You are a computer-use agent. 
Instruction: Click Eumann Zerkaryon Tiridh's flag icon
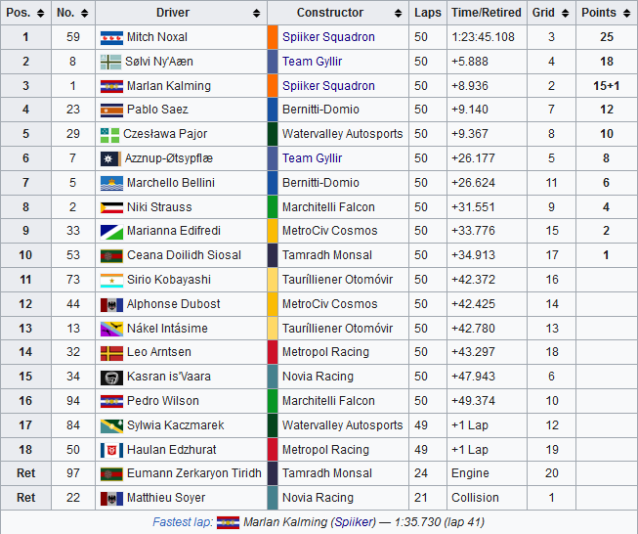pyautogui.click(x=111, y=474)
